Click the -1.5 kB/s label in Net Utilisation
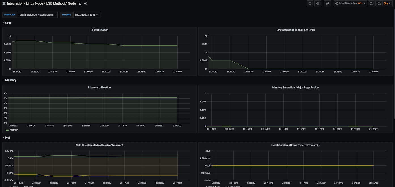The width and height of the screenshot is (395, 187). [x=9, y=180]
